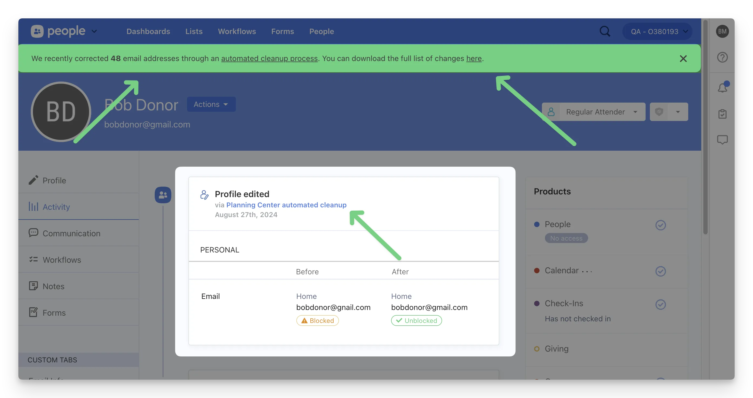Viewport: 753px width, 398px height.
Task: Dismiss the green cleanup notification banner
Action: pos(683,59)
